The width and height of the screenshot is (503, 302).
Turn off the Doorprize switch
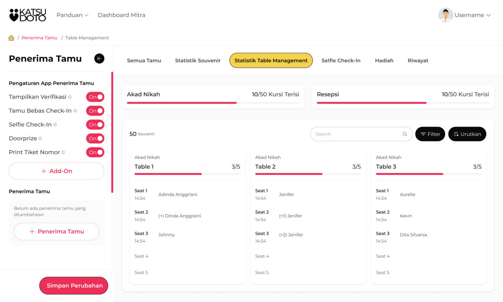(95, 138)
